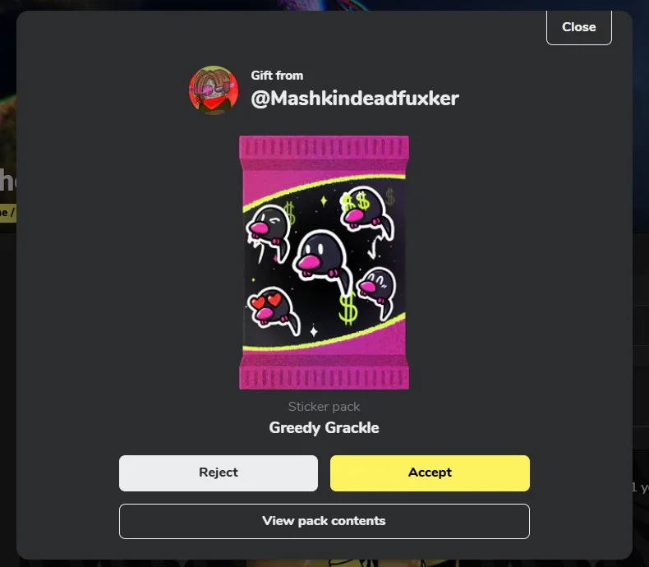Viewport: 649px width, 567px height.
Task: Click the yellow sparkle above the center grackle
Action: (x=324, y=201)
